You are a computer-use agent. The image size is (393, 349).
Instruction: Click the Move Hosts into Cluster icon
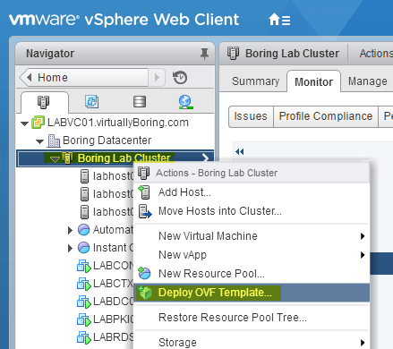[145, 211]
